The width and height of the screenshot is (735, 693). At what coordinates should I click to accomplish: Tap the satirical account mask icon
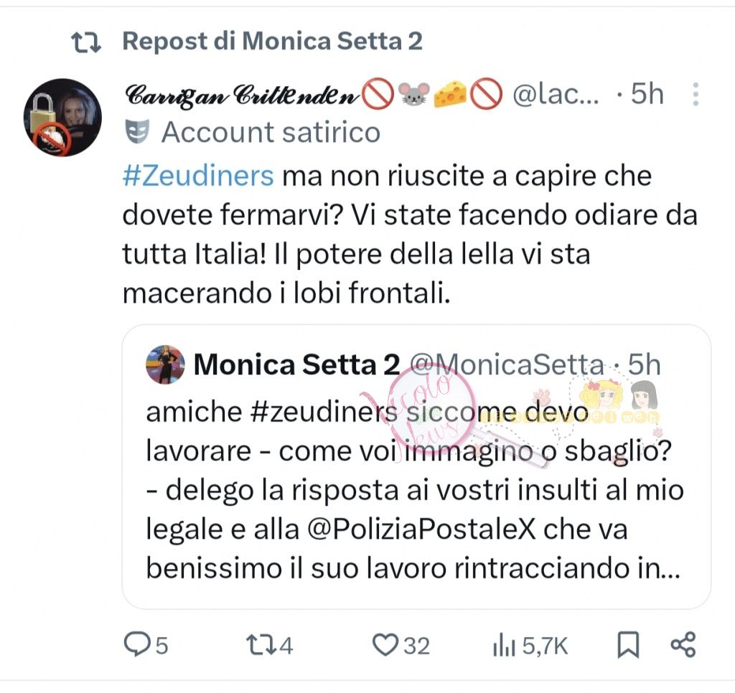pos(135,132)
